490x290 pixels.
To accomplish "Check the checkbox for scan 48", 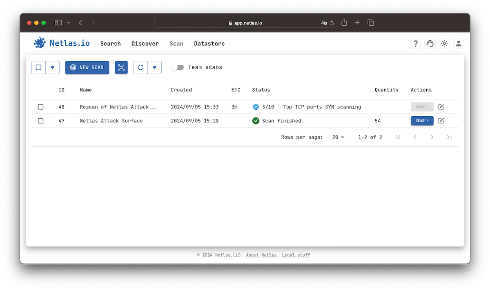I will tap(40, 106).
